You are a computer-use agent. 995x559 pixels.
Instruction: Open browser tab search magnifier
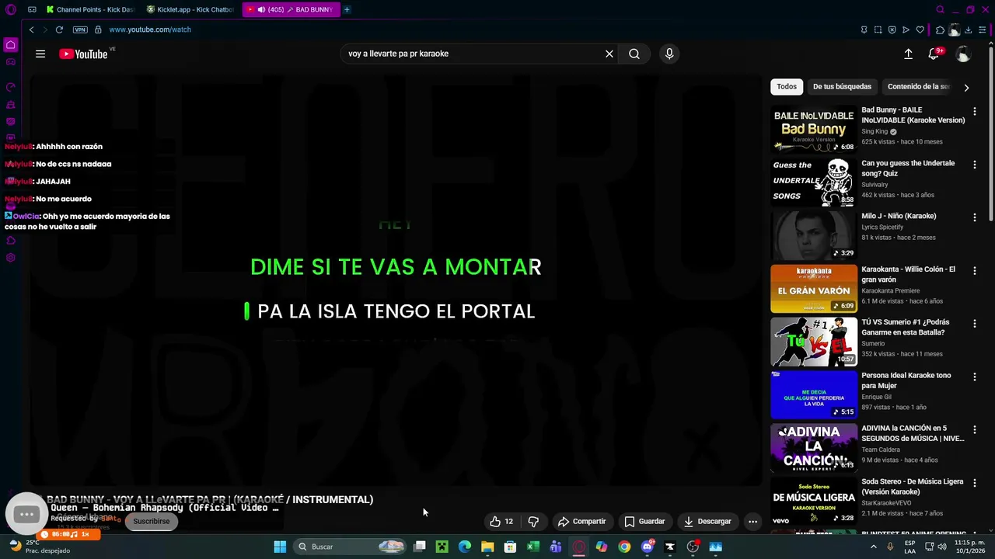click(940, 9)
